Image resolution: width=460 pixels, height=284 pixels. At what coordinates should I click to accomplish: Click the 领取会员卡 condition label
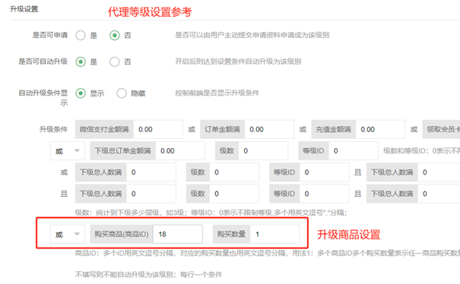tap(441, 129)
